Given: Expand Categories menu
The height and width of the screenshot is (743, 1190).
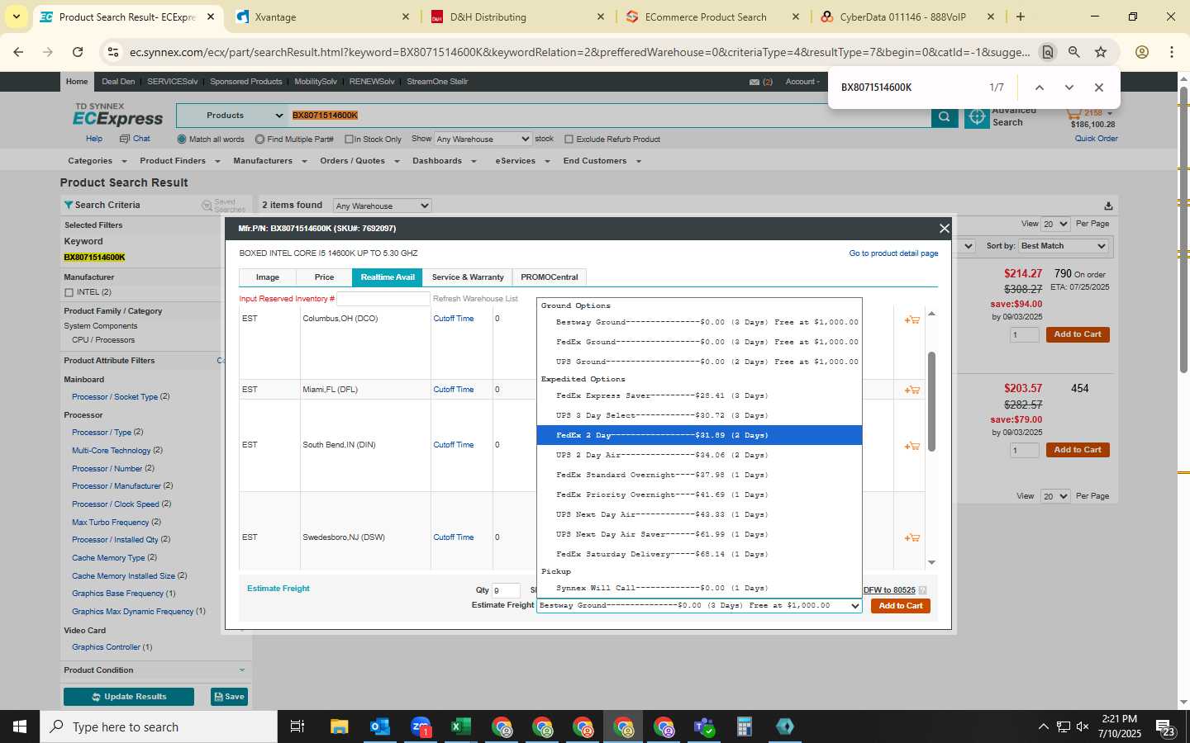Looking at the screenshot, I should pyautogui.click(x=97, y=161).
